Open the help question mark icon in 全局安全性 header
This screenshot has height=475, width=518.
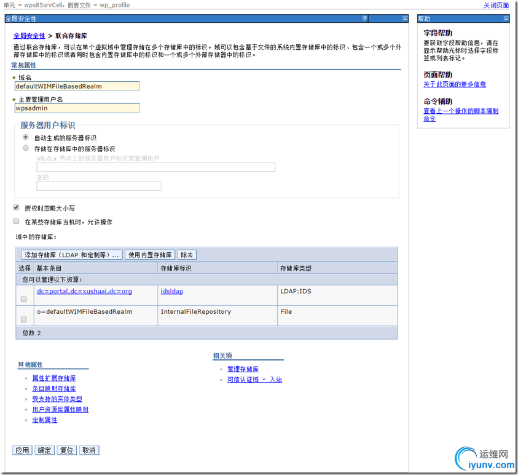coord(364,18)
